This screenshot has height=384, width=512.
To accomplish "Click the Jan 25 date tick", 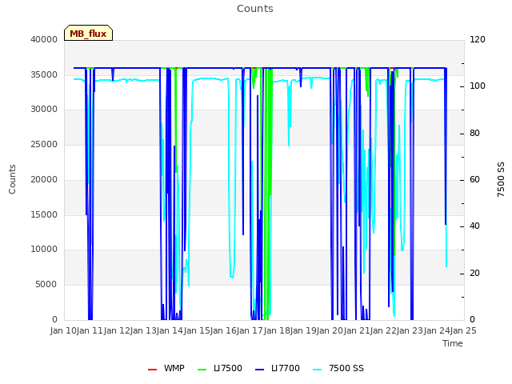I will pos(463,330).
